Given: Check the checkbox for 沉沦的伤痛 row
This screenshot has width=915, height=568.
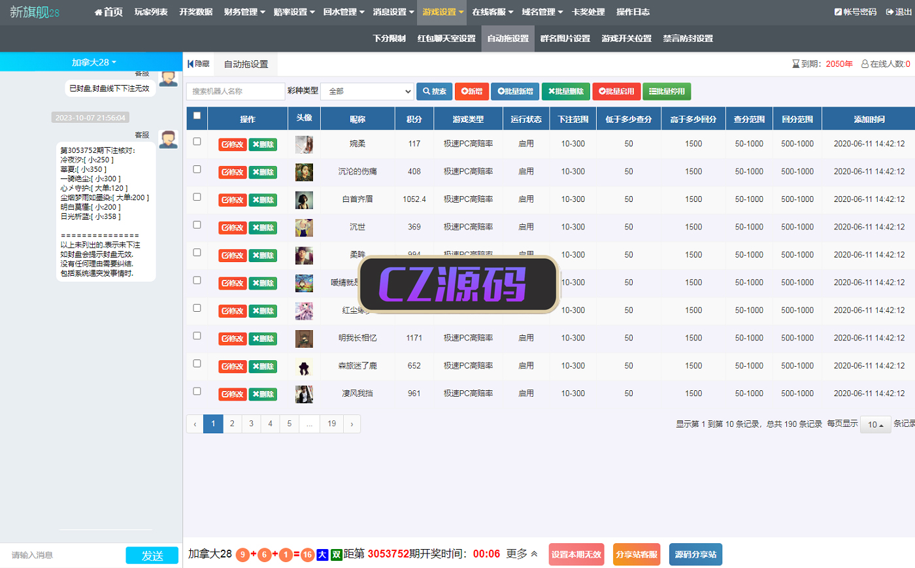Looking at the screenshot, I should [x=197, y=169].
